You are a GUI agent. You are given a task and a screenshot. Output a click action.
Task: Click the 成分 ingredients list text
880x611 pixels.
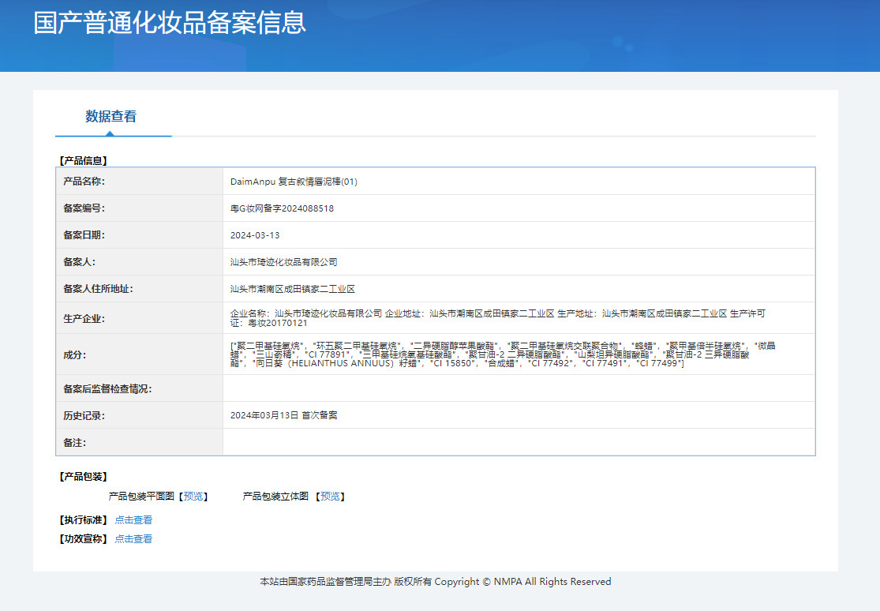pyautogui.click(x=503, y=354)
